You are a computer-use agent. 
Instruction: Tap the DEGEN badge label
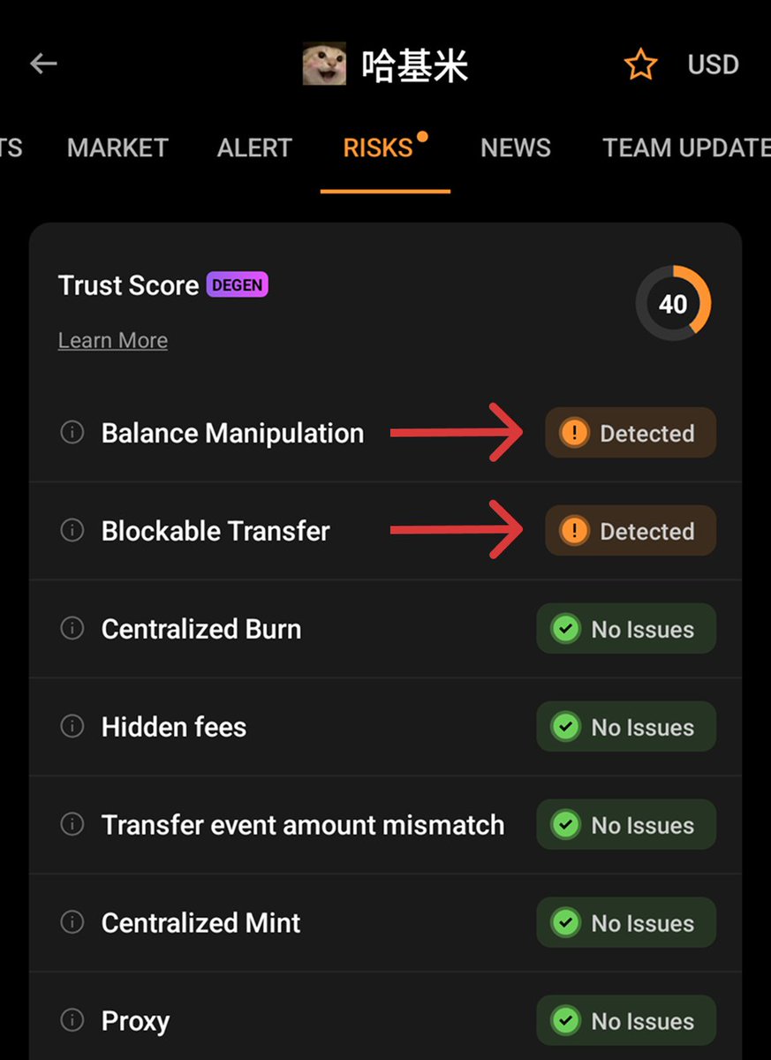click(237, 285)
